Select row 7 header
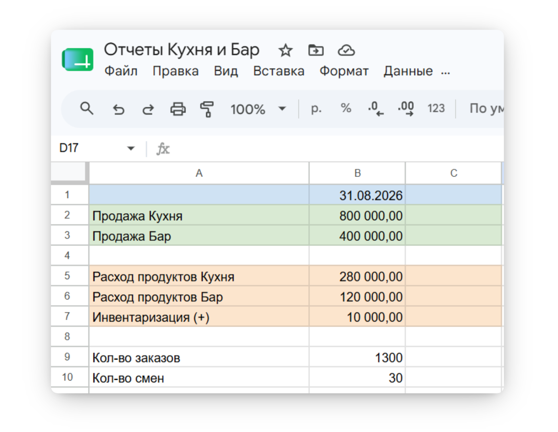The width and height of the screenshot is (558, 432). tap(70, 316)
